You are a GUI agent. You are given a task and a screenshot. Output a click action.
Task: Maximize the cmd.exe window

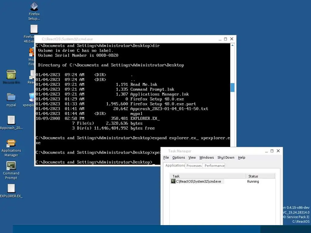[x=226, y=39]
